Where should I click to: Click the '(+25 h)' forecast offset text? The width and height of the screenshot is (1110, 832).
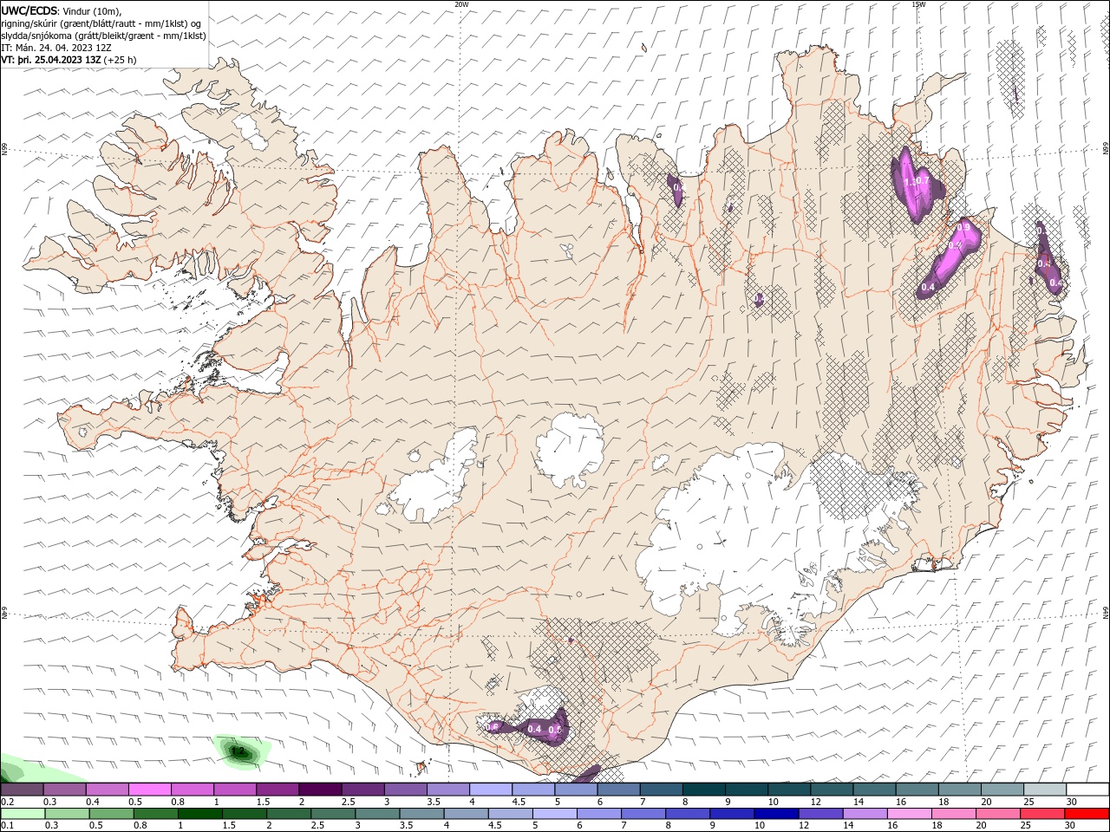(120, 60)
